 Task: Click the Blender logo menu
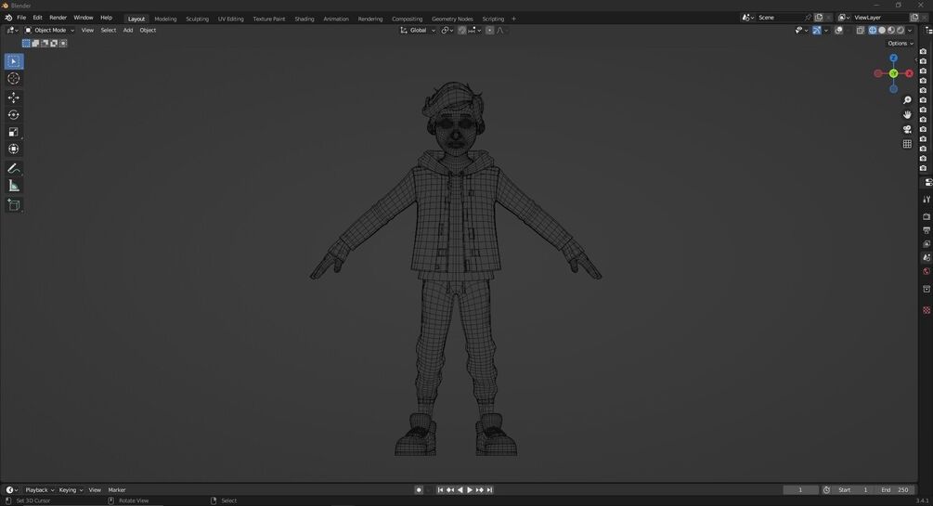pyautogui.click(x=7, y=18)
